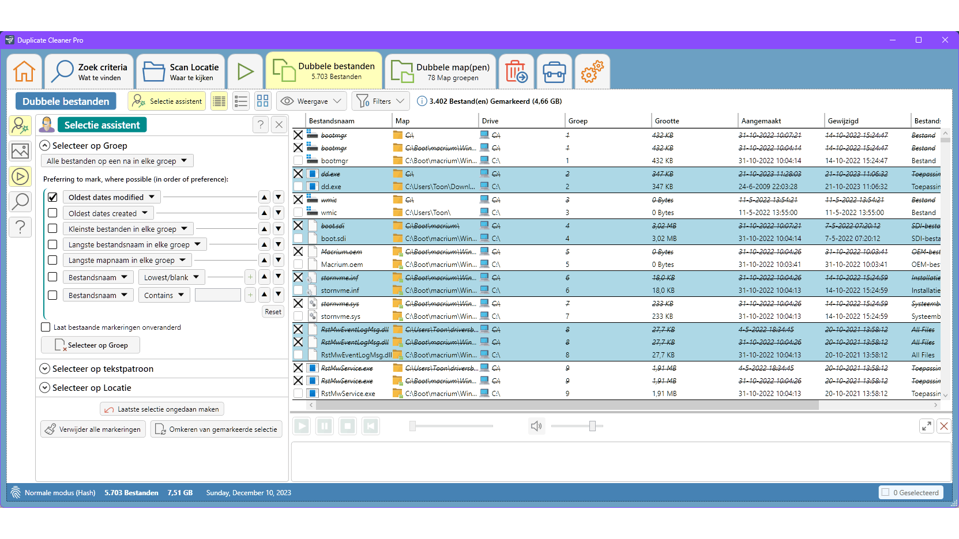Click the Selectie assistent help button

pyautogui.click(x=261, y=125)
